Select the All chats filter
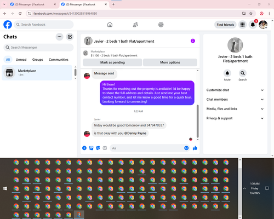Viewport: 274px width, 219px height. [x=8, y=60]
